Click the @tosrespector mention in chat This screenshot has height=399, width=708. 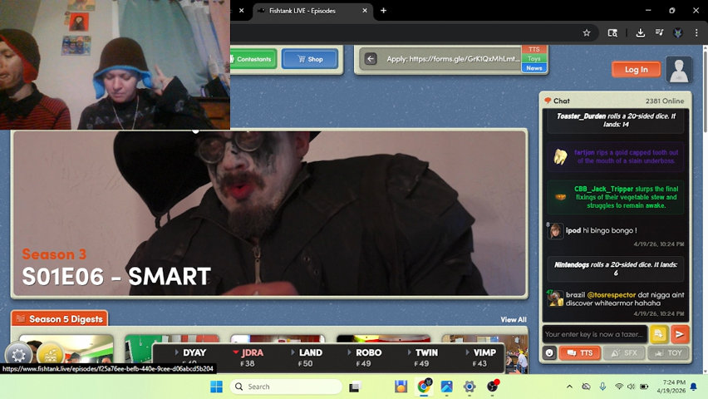click(611, 294)
